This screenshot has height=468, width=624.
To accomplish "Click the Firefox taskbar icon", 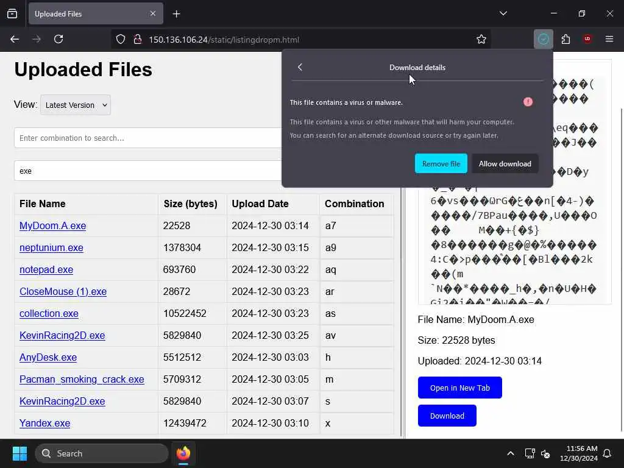I will click(x=183, y=453).
